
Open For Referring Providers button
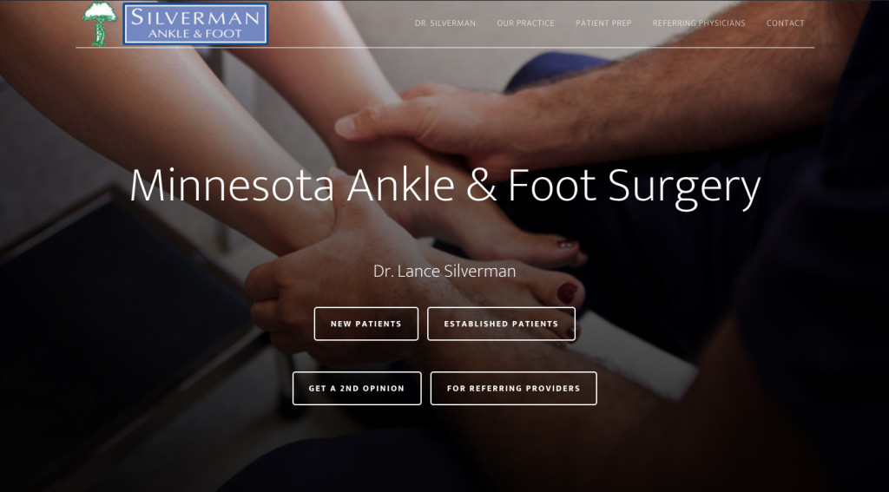pyautogui.click(x=514, y=388)
